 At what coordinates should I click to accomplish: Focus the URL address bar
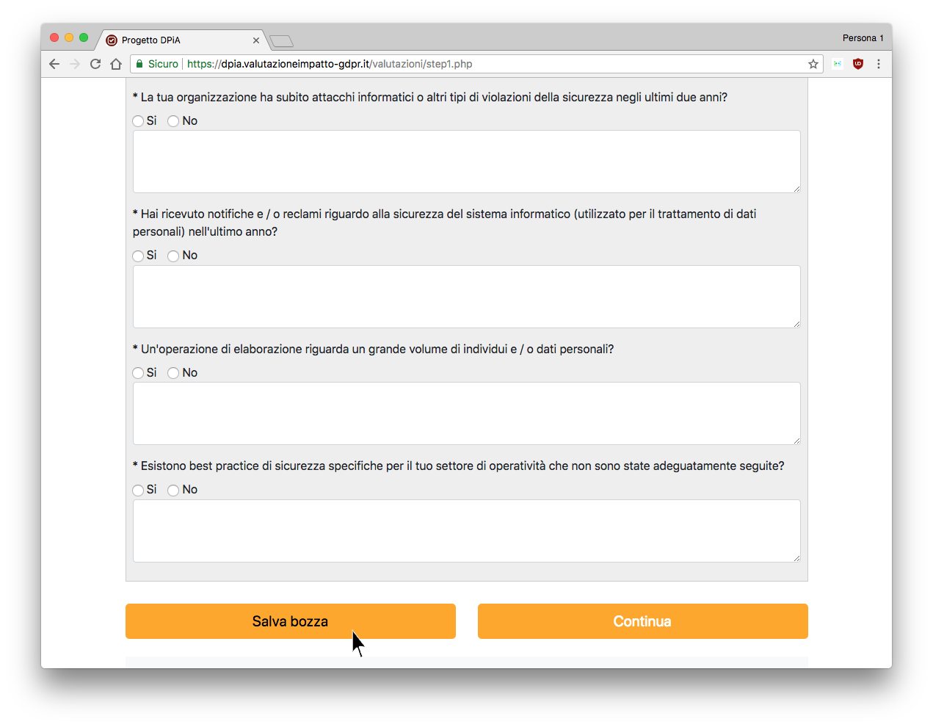pyautogui.click(x=492, y=64)
